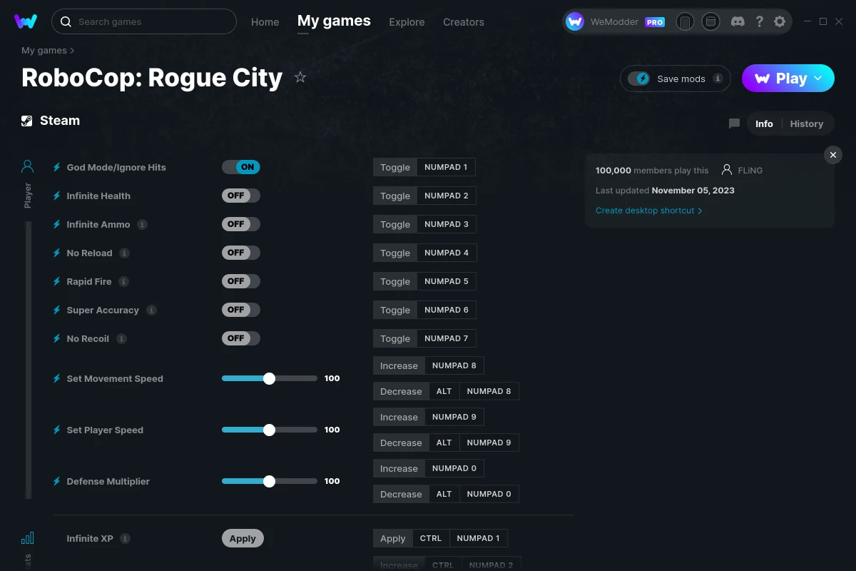The height and width of the screenshot is (571, 856).
Task: Expand the Play button dropdown arrow
Action: tap(818, 79)
